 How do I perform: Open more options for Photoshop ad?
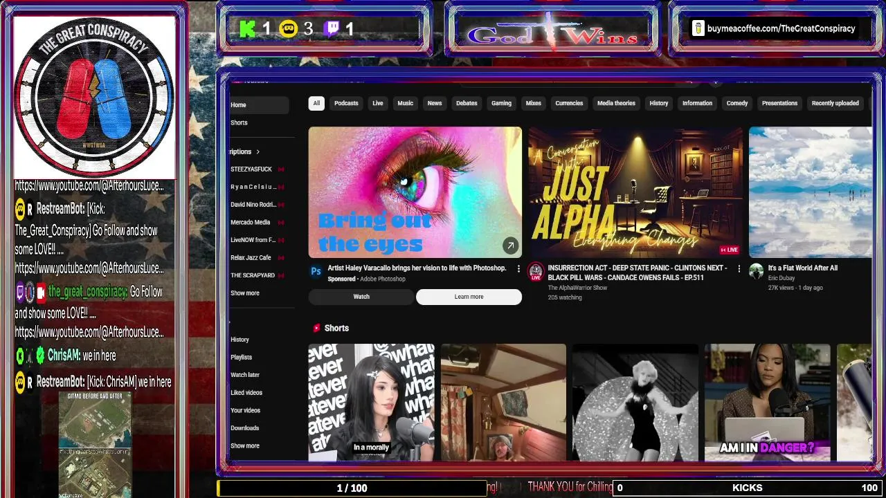click(518, 268)
